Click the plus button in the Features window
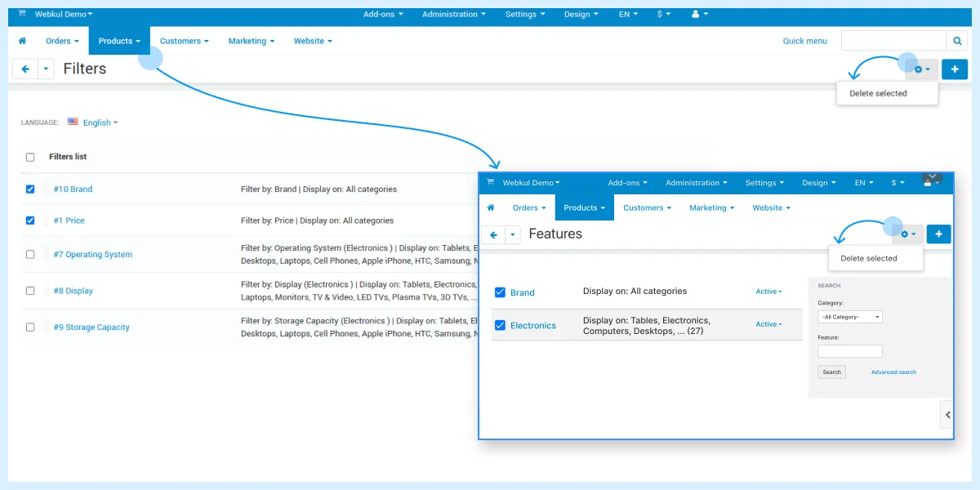The image size is (980, 490). tap(938, 234)
